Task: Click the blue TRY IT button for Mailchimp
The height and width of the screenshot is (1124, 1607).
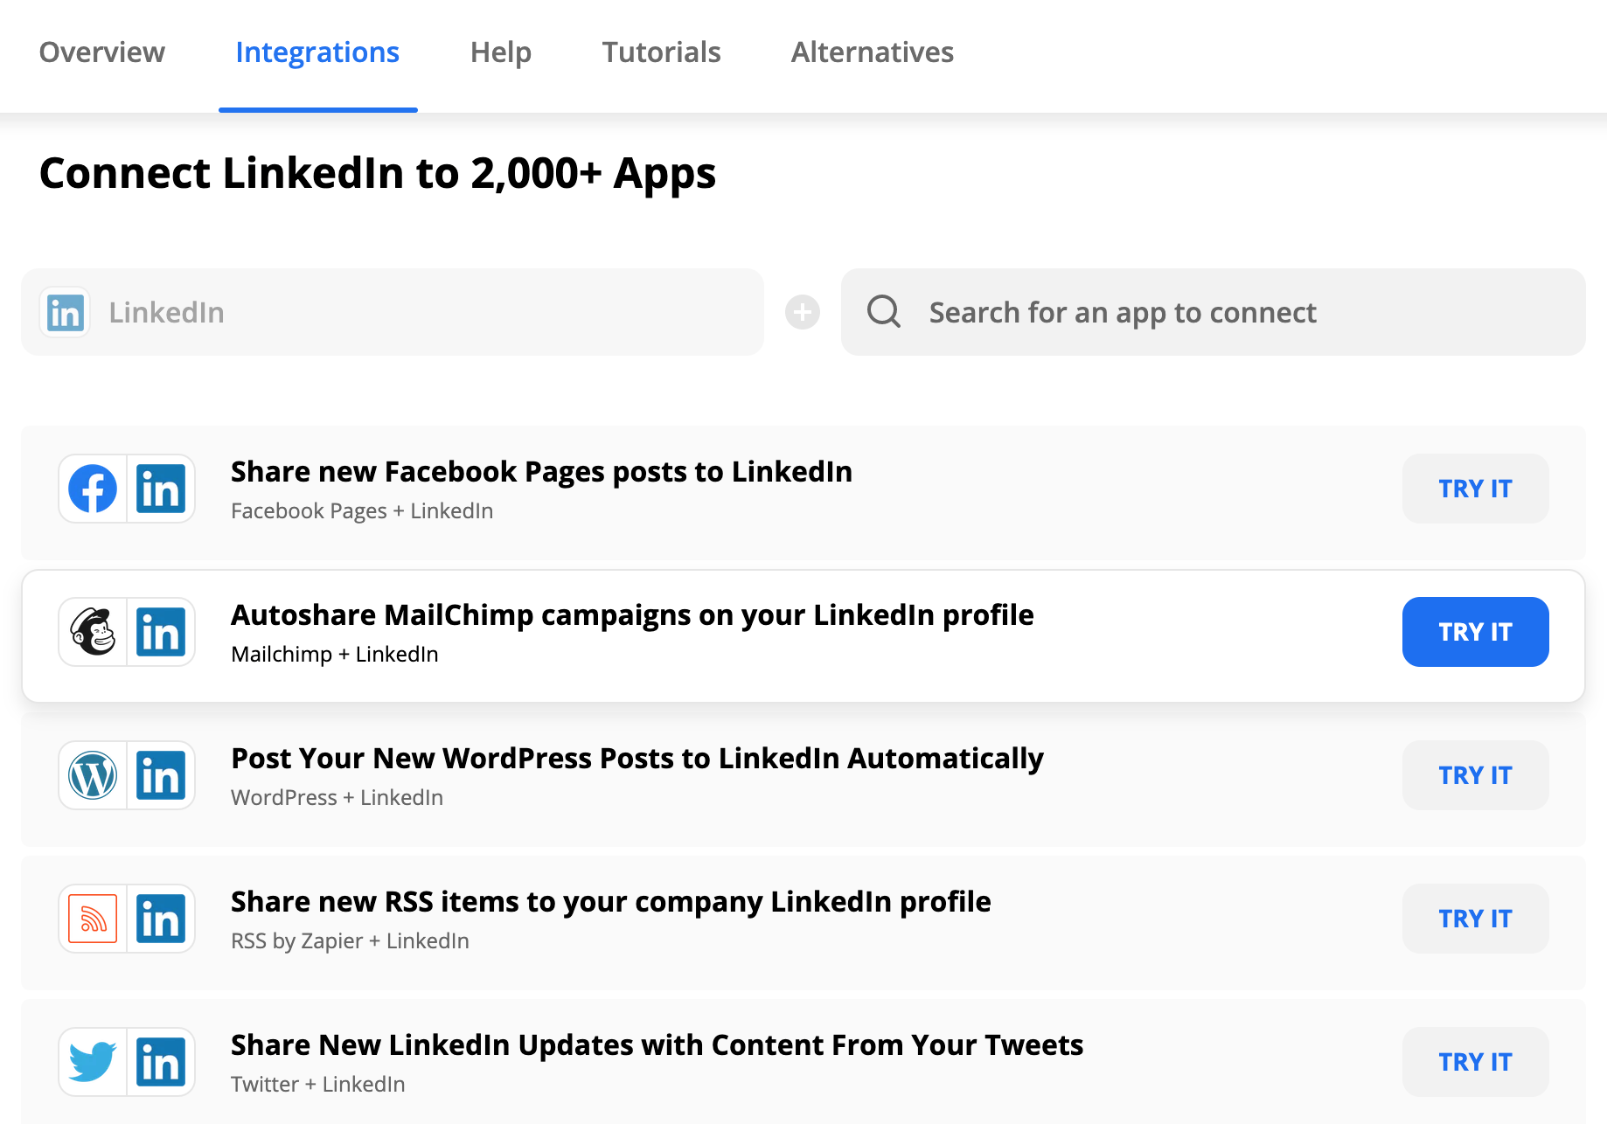Action: 1476,632
